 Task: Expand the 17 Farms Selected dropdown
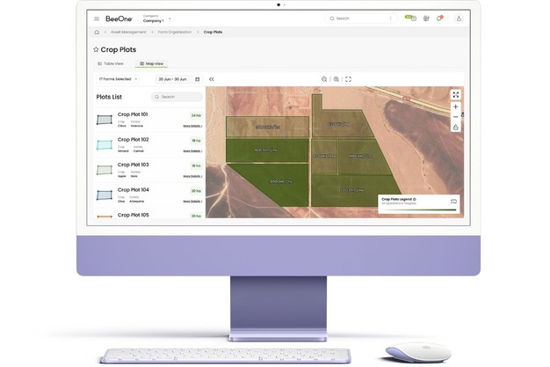tap(118, 79)
